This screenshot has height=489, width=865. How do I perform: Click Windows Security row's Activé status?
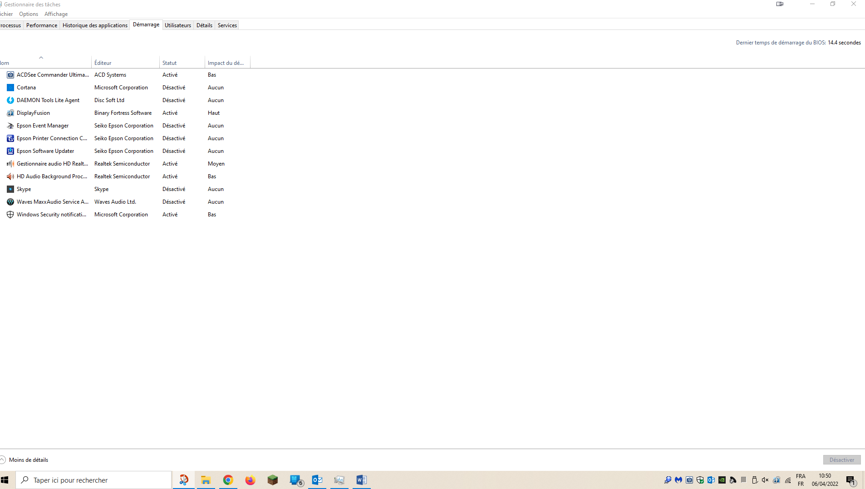[x=170, y=215]
